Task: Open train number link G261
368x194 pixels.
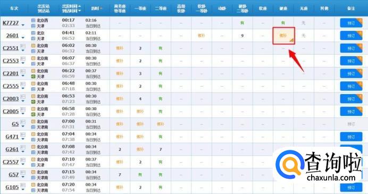Action: 12,149
